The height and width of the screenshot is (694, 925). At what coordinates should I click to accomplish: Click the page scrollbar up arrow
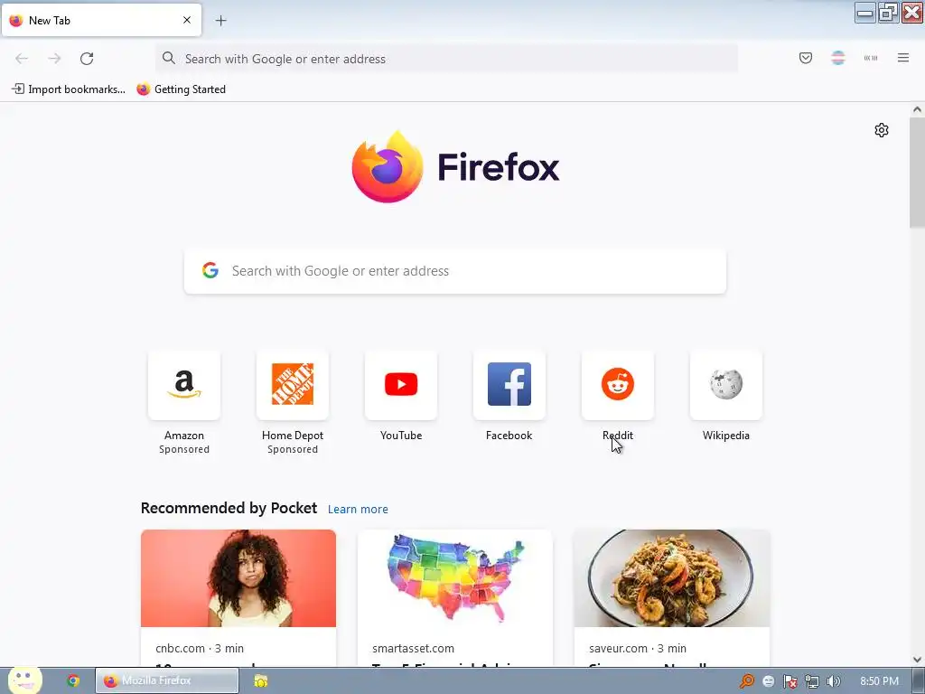917,109
